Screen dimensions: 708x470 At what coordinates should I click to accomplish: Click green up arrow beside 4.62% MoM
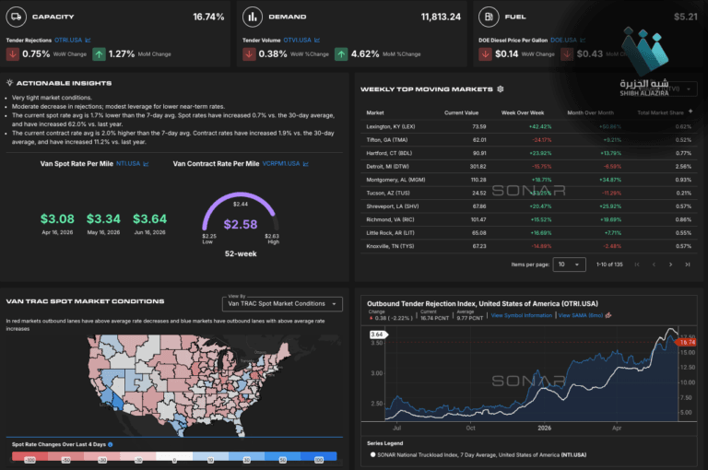click(341, 54)
